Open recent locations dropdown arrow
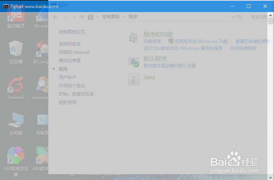274x180 pixels. [x=74, y=17]
